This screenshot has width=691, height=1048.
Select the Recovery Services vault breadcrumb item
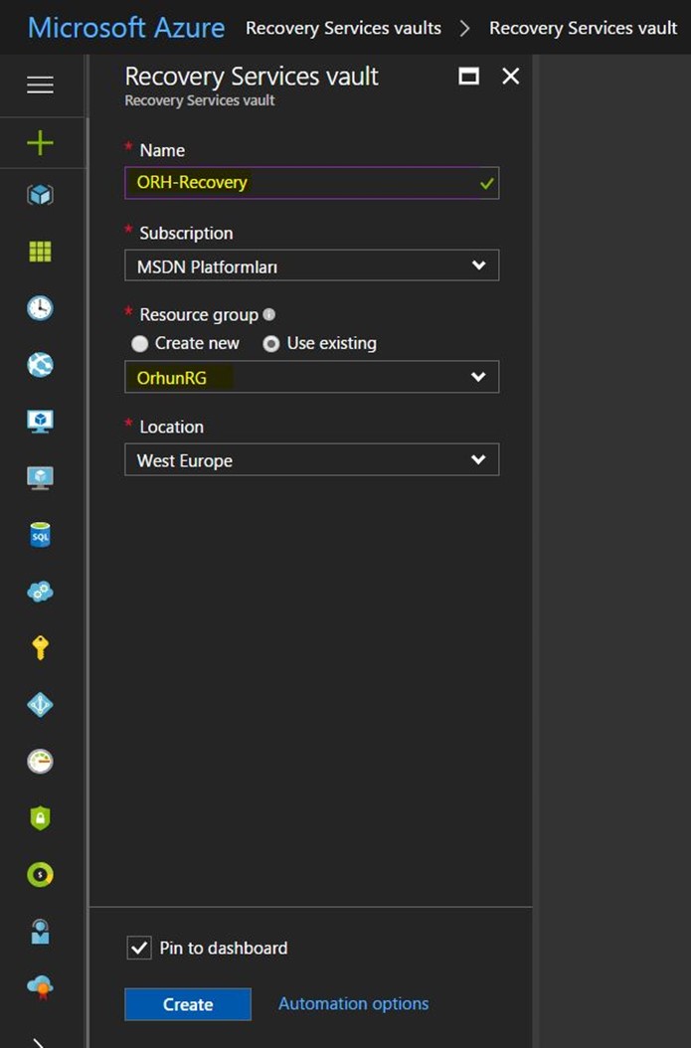(x=584, y=28)
